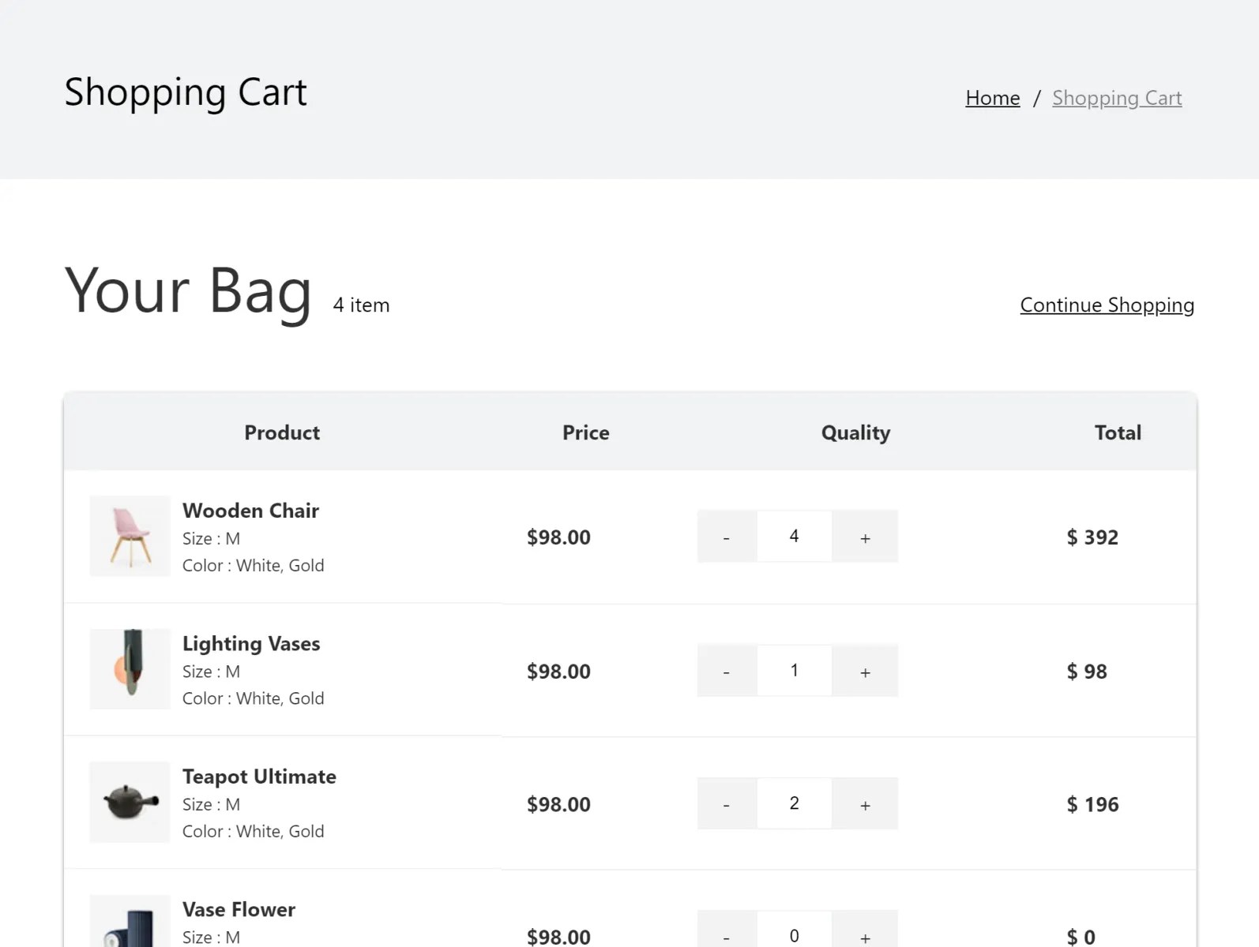Increase Lighting Vases quantity with plus
The image size is (1259, 947).
tap(865, 671)
